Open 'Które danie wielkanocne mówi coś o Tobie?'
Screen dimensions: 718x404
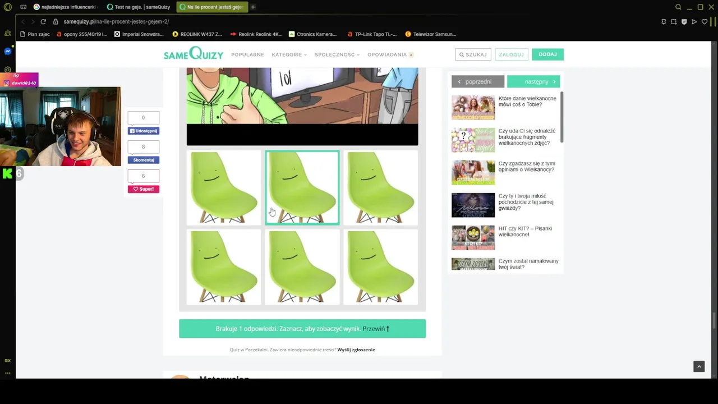(527, 102)
